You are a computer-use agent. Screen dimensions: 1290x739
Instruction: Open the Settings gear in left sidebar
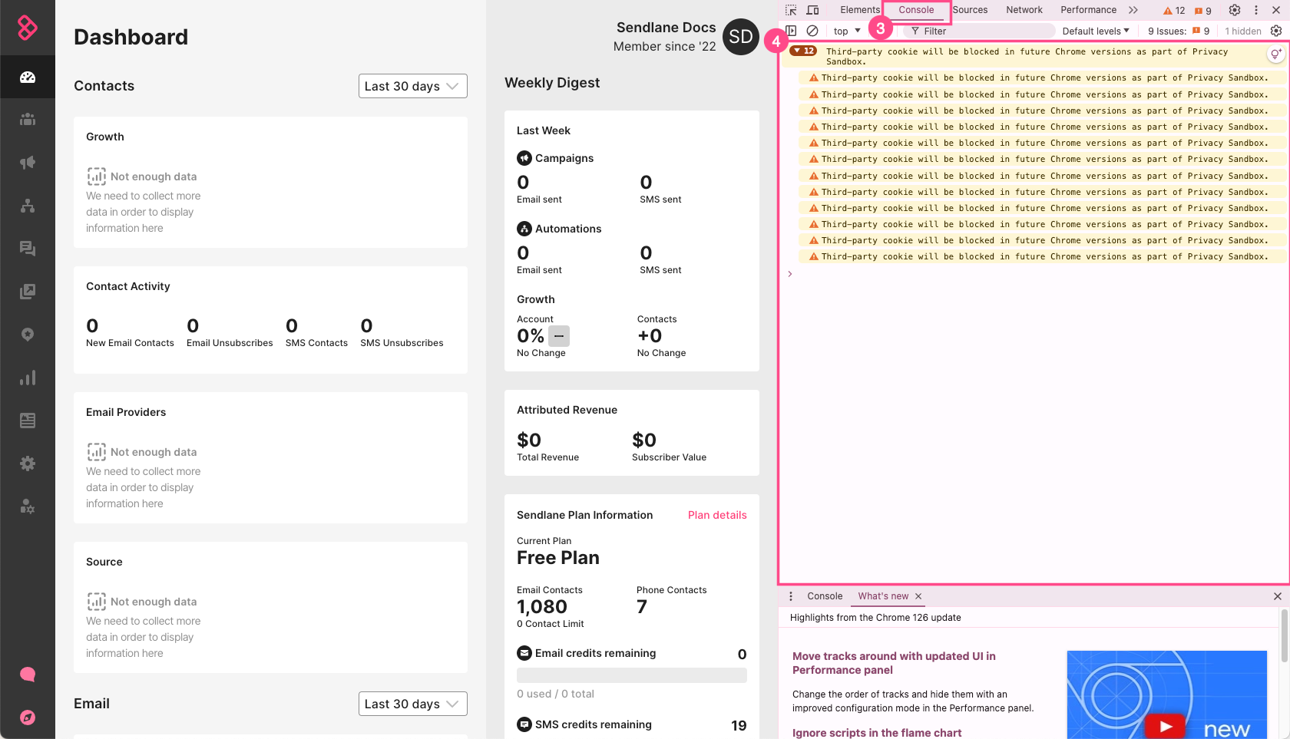pos(28,464)
